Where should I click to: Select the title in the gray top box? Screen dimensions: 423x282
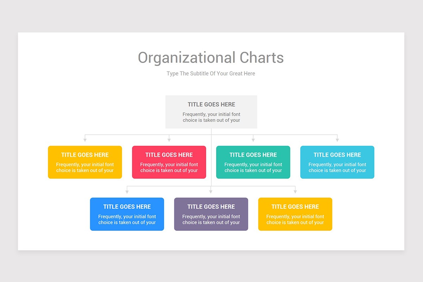(211, 104)
